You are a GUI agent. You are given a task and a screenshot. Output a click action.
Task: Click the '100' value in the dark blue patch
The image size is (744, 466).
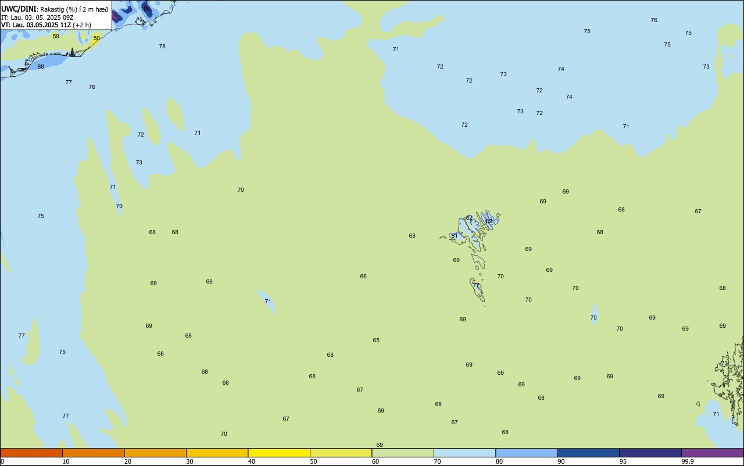(145, 9)
